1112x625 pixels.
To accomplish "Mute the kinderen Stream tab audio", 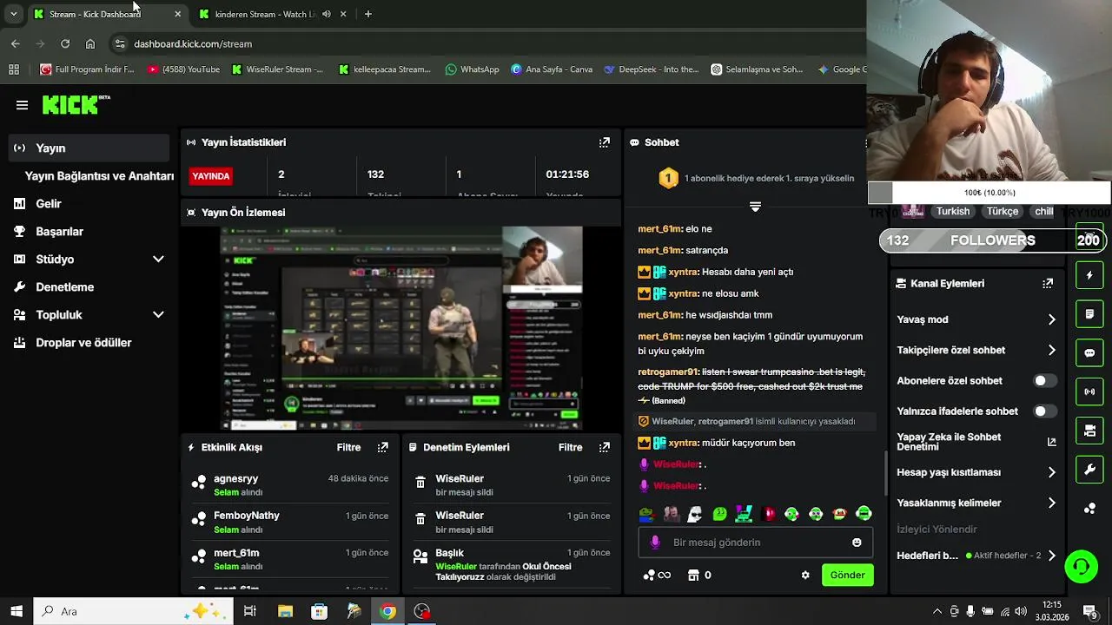I will (327, 14).
